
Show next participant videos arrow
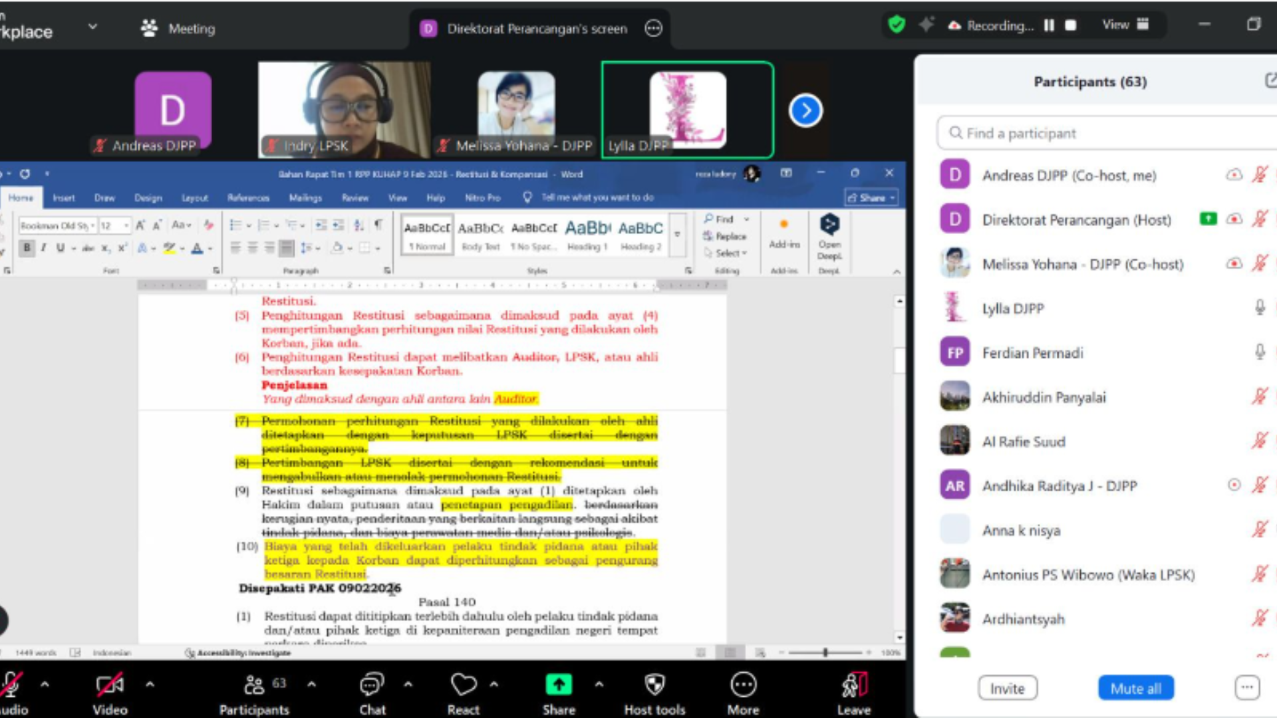coord(805,110)
